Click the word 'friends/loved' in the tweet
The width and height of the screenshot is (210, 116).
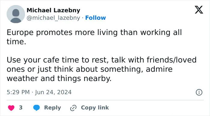pyautogui.click(x=172, y=60)
